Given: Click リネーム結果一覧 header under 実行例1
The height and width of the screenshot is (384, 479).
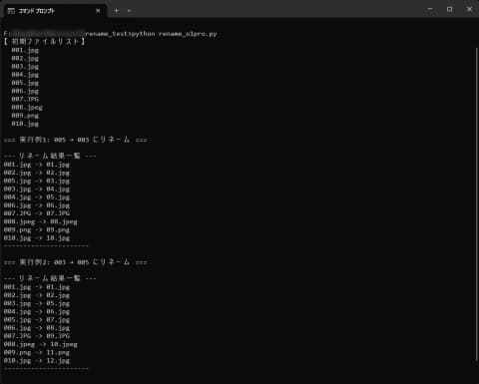Looking at the screenshot, I should pos(50,156).
